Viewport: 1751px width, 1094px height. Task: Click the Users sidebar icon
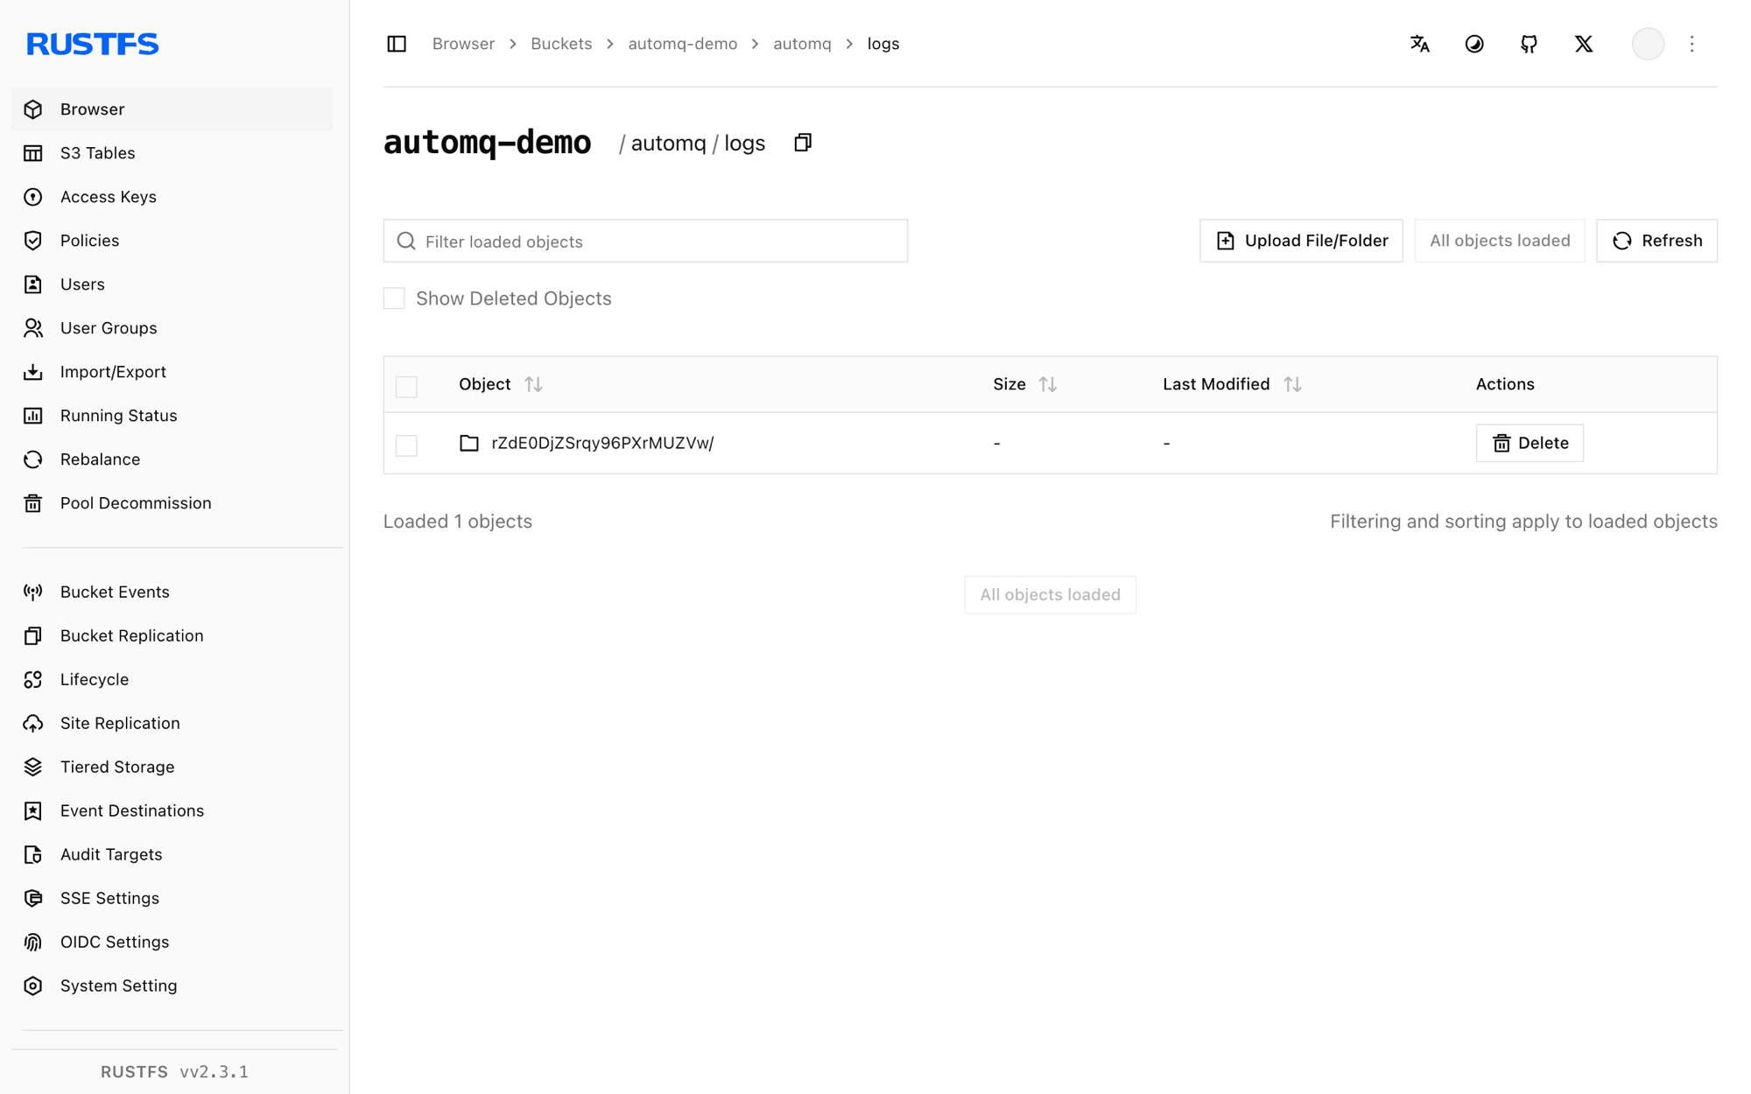33,284
